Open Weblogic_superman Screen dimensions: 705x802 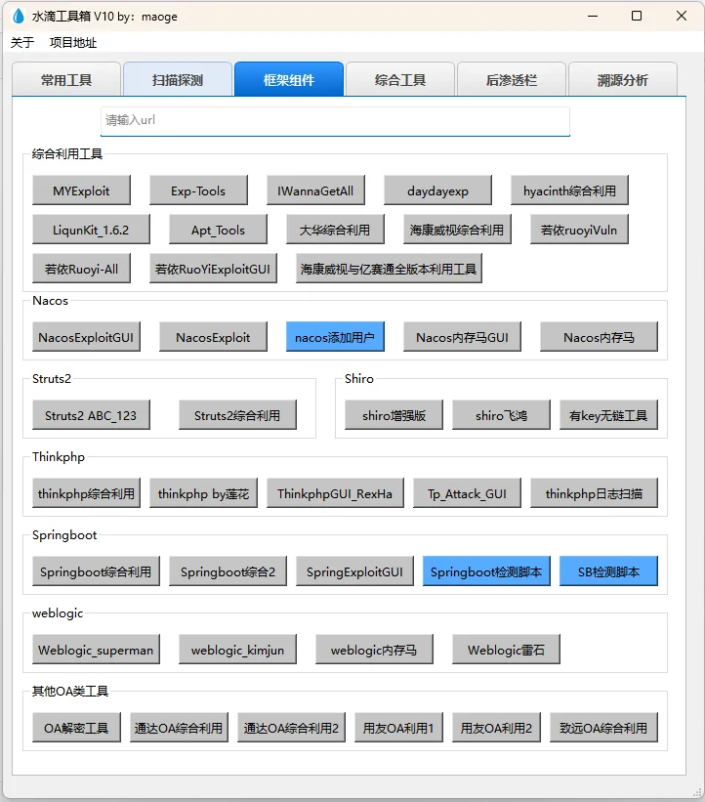pos(96,650)
